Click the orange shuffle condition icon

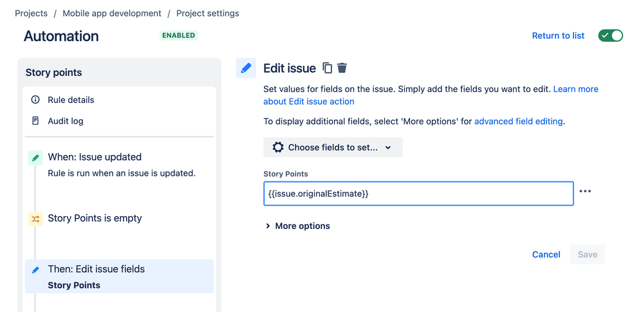pos(35,219)
